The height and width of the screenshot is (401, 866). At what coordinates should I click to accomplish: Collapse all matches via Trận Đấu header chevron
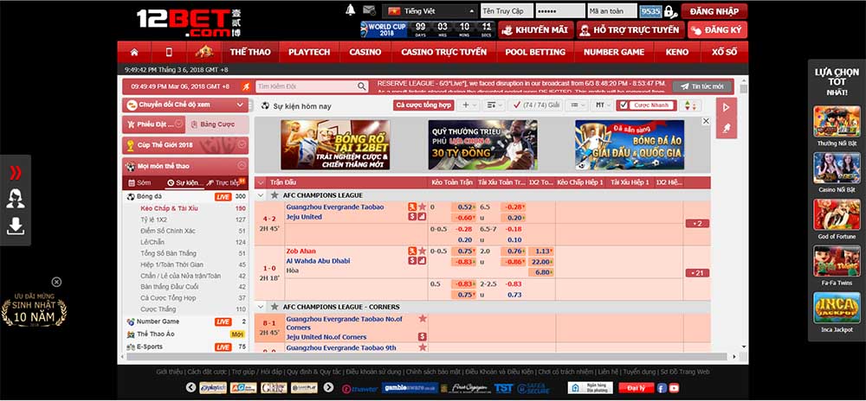point(262,182)
